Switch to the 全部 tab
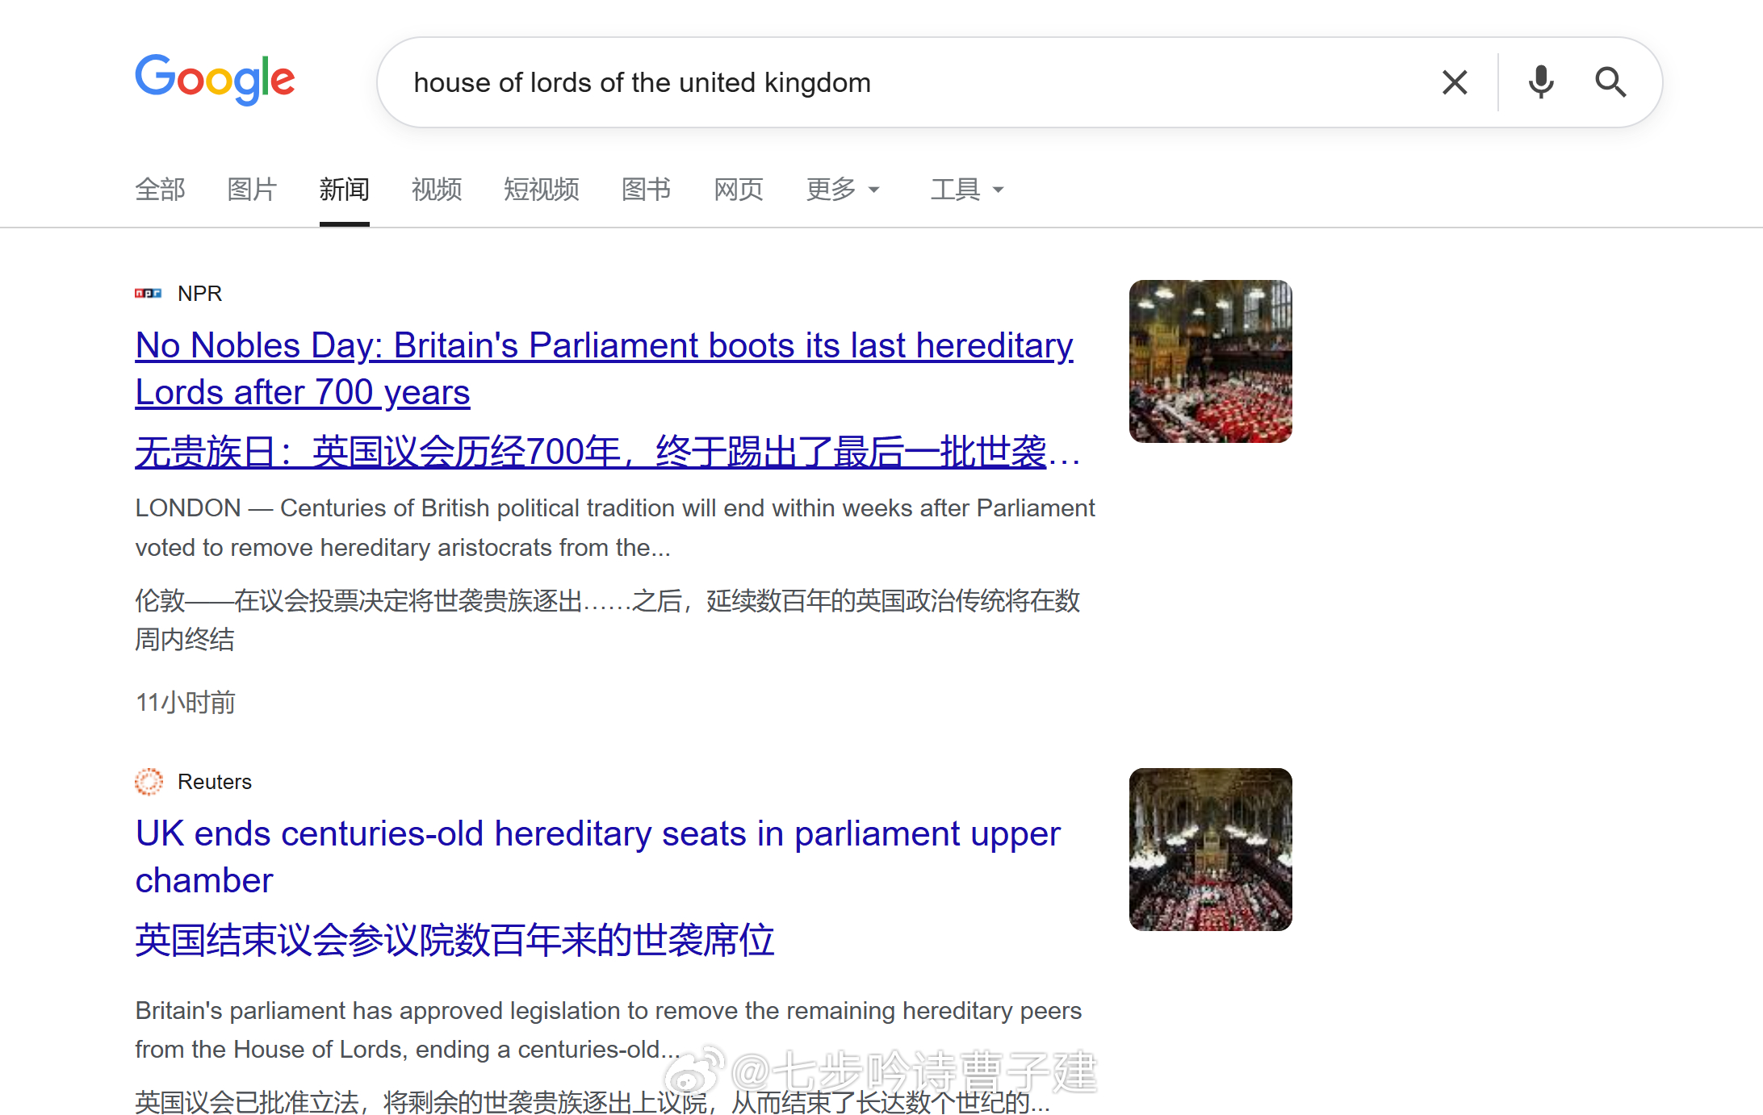The width and height of the screenshot is (1763, 1115). 161,190
